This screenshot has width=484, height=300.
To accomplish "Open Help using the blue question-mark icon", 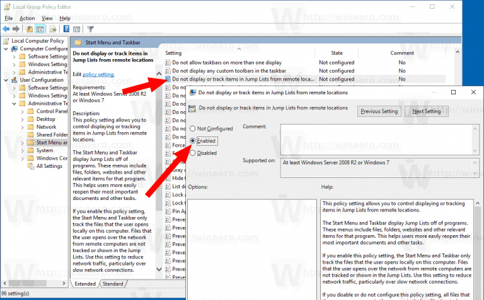I will [x=66, y=29].
